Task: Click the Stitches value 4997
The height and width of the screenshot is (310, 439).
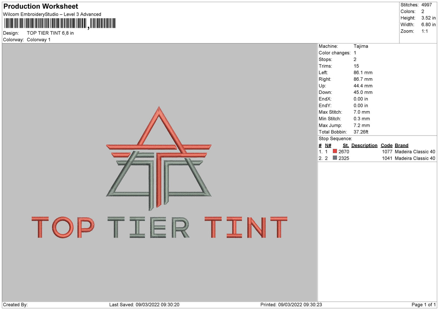Action: click(427, 5)
